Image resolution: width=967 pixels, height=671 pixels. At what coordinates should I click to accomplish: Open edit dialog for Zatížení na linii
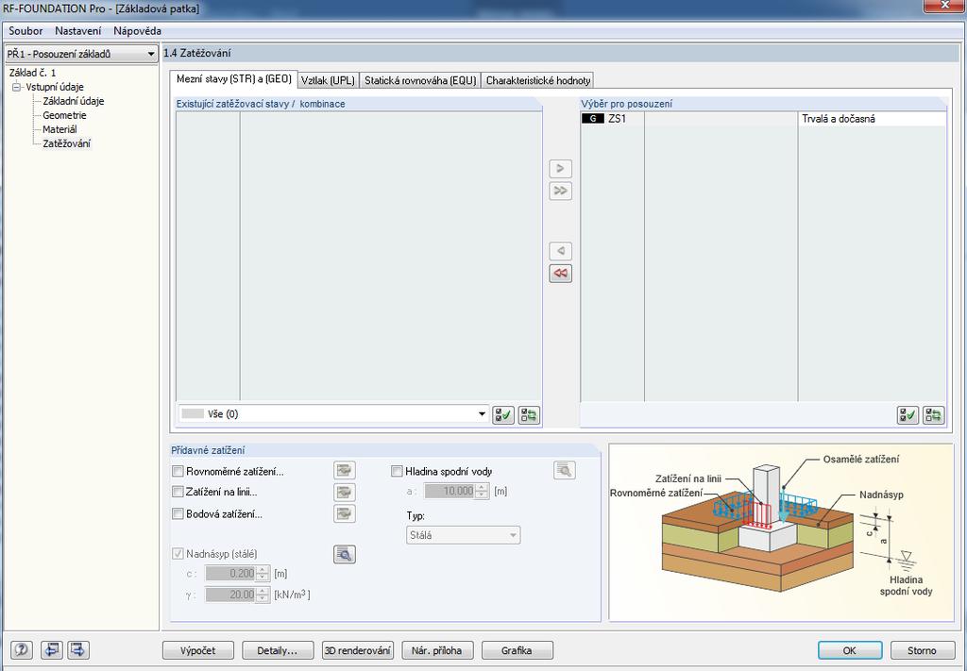344,492
